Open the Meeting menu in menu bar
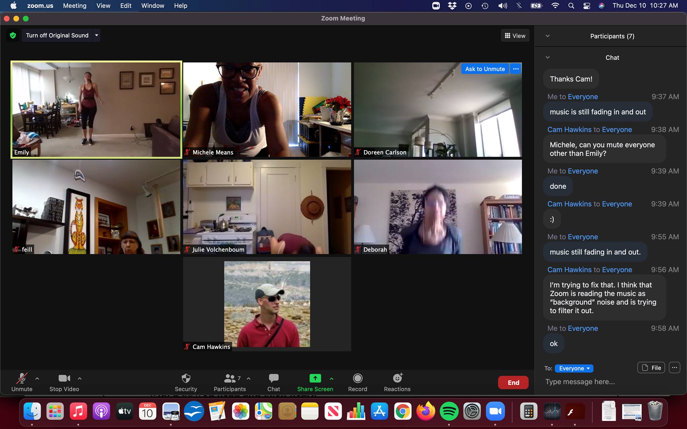This screenshot has height=429, width=687. [74, 6]
